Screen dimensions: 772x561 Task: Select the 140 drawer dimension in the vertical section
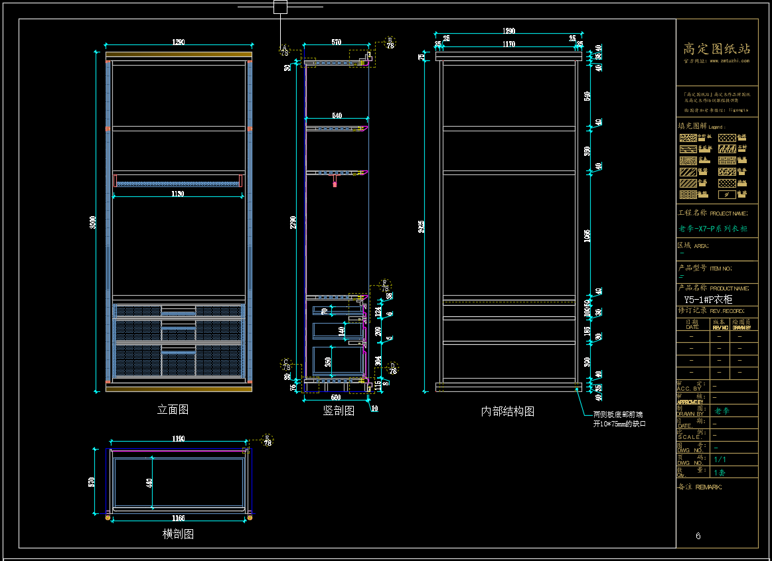click(342, 331)
